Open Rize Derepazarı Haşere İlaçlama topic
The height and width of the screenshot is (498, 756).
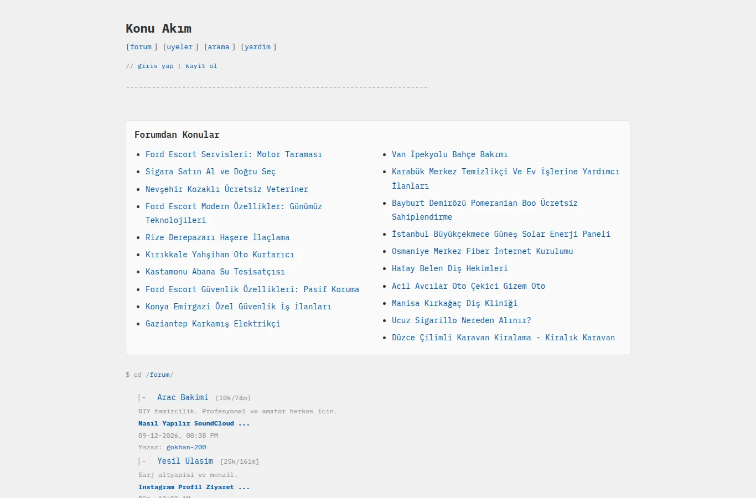pyautogui.click(x=218, y=237)
